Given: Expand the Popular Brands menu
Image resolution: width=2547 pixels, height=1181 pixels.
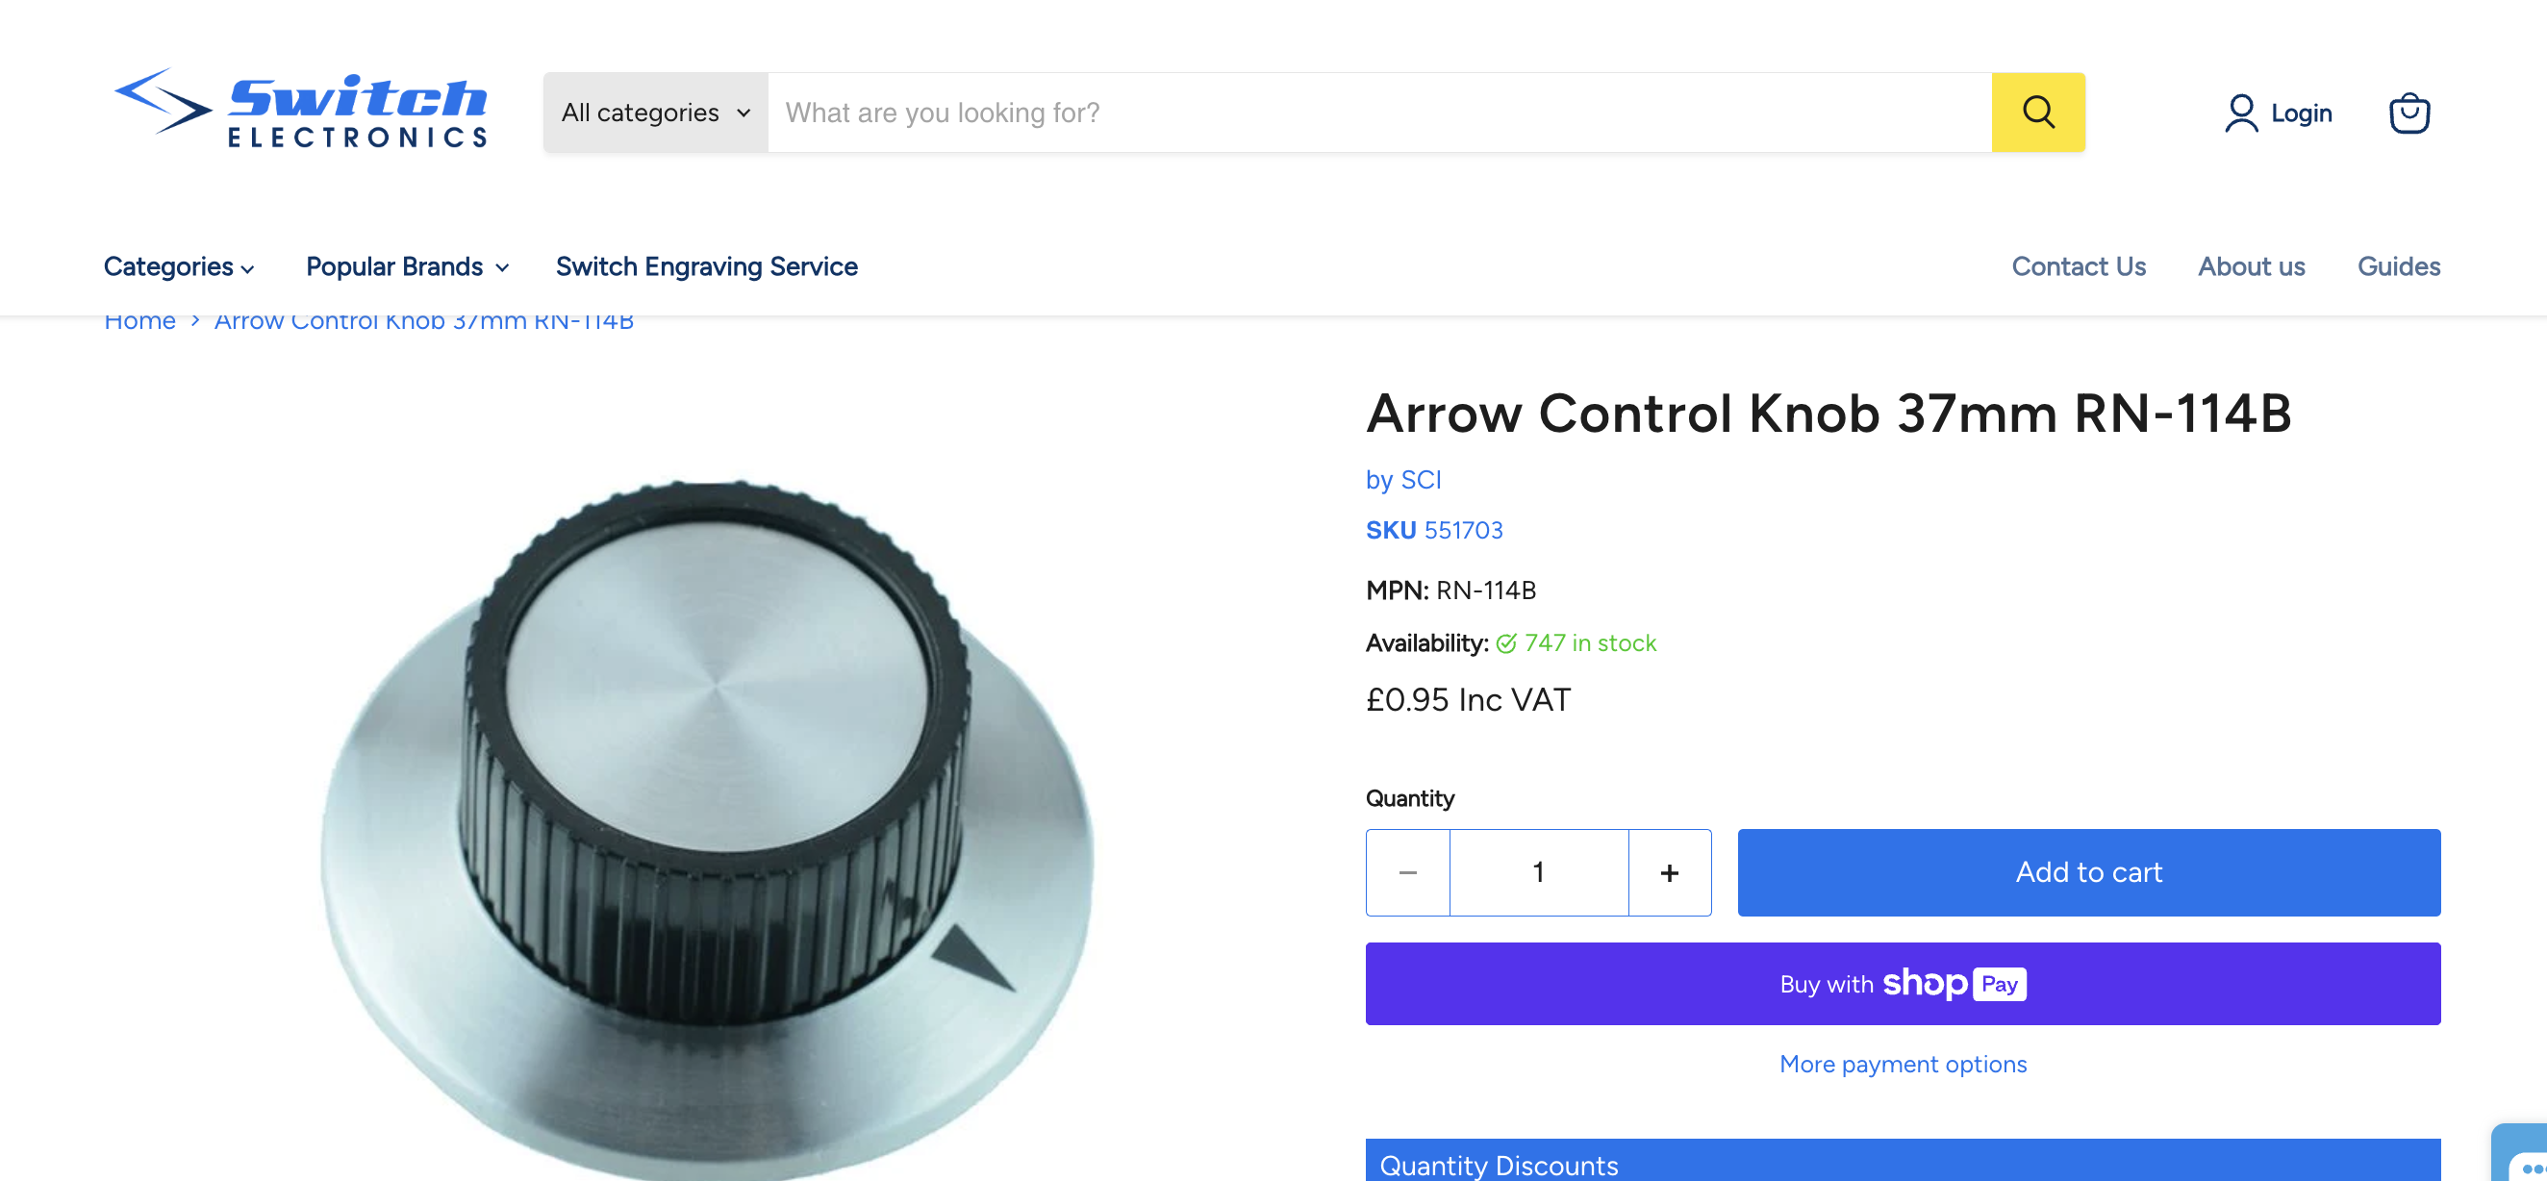Looking at the screenshot, I should pos(406,266).
